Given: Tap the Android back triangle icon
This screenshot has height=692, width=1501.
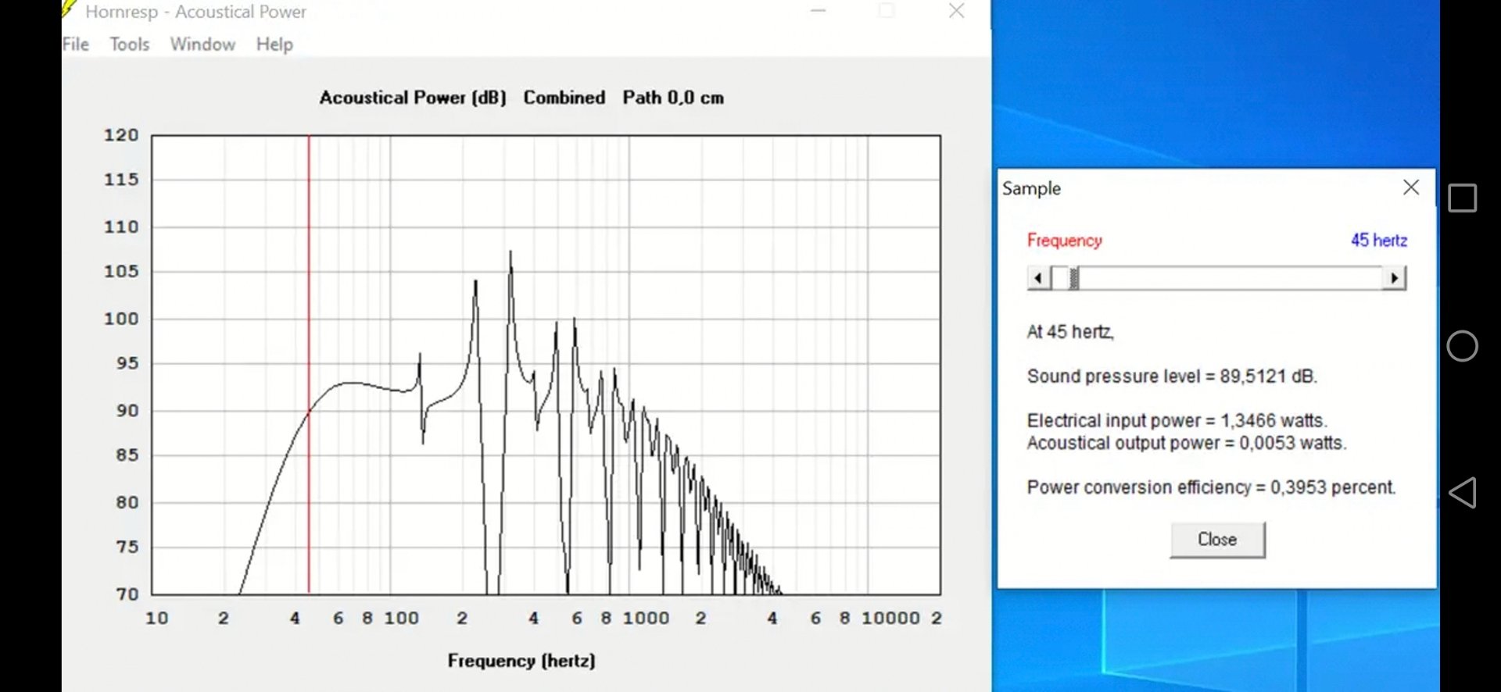Looking at the screenshot, I should [x=1462, y=493].
